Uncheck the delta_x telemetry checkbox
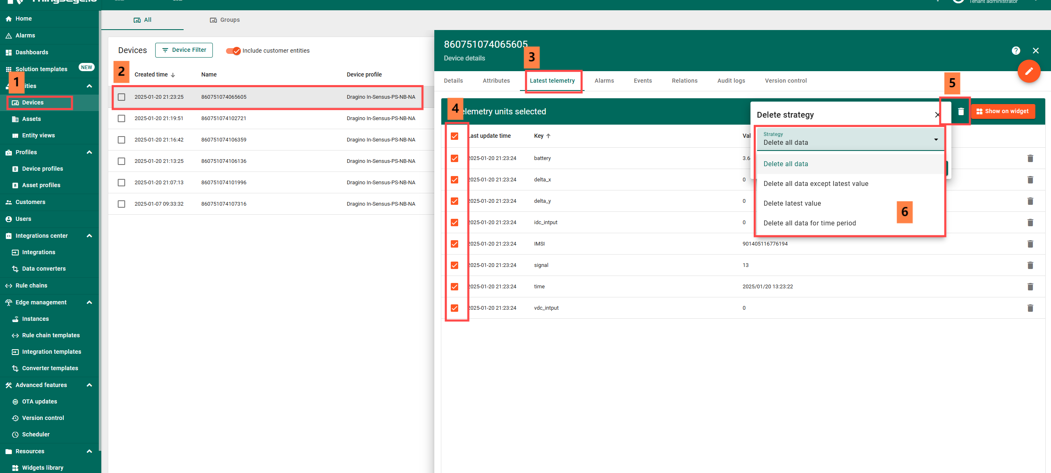1051x473 pixels. (454, 180)
